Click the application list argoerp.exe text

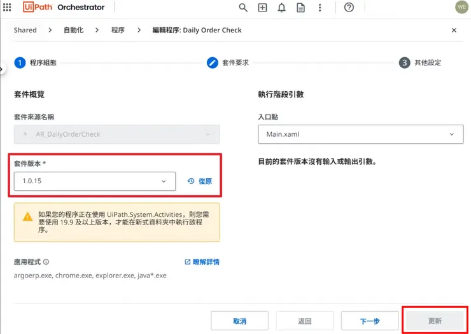(x=90, y=275)
